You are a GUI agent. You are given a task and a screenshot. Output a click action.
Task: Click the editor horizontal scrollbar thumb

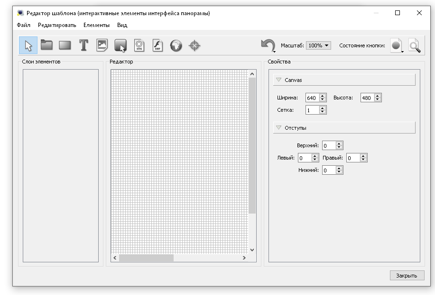(x=146, y=258)
